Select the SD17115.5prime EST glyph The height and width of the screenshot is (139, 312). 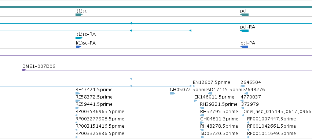point(210,93)
